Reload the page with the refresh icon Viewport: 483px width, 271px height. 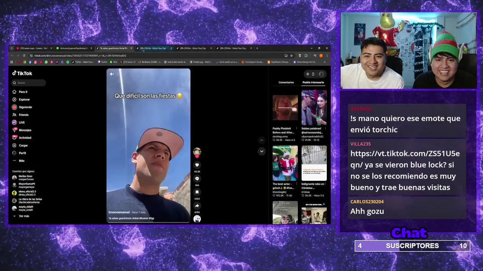pos(24,56)
